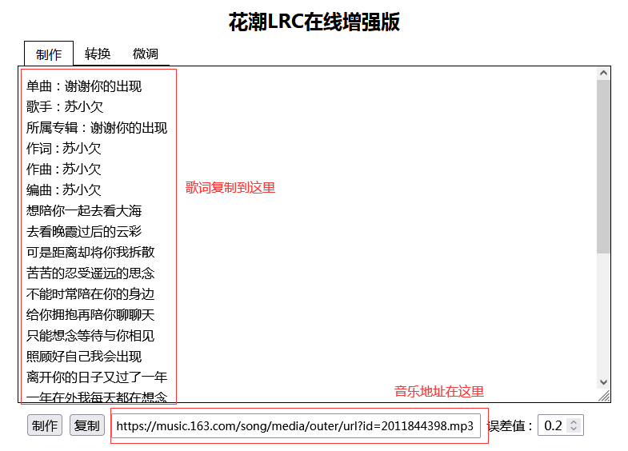Click the scrollbar up arrow in lyrics box

pos(603,74)
